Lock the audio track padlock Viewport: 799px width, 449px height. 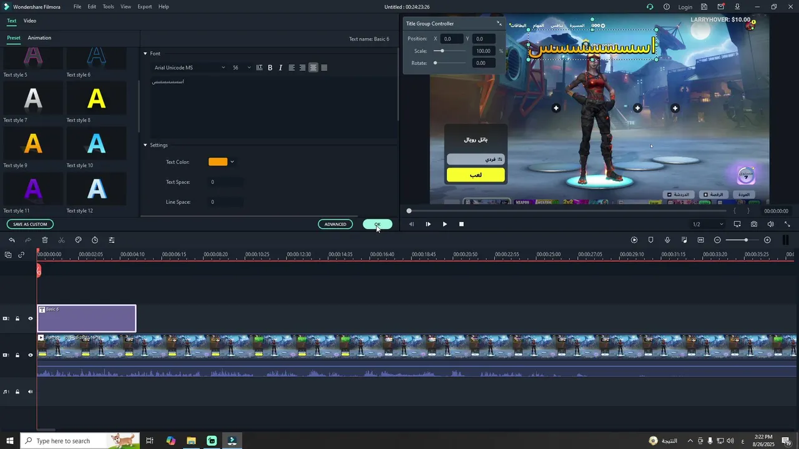click(17, 392)
